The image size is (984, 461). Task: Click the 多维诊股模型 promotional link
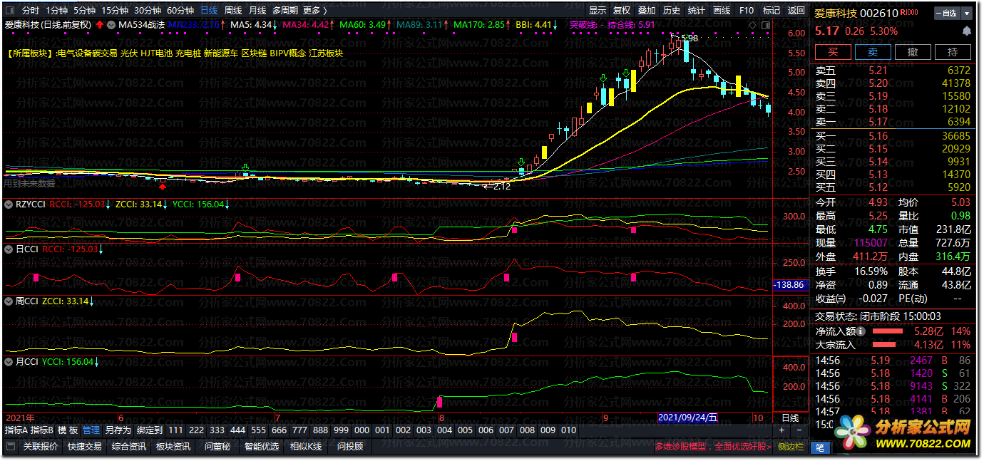713,447
